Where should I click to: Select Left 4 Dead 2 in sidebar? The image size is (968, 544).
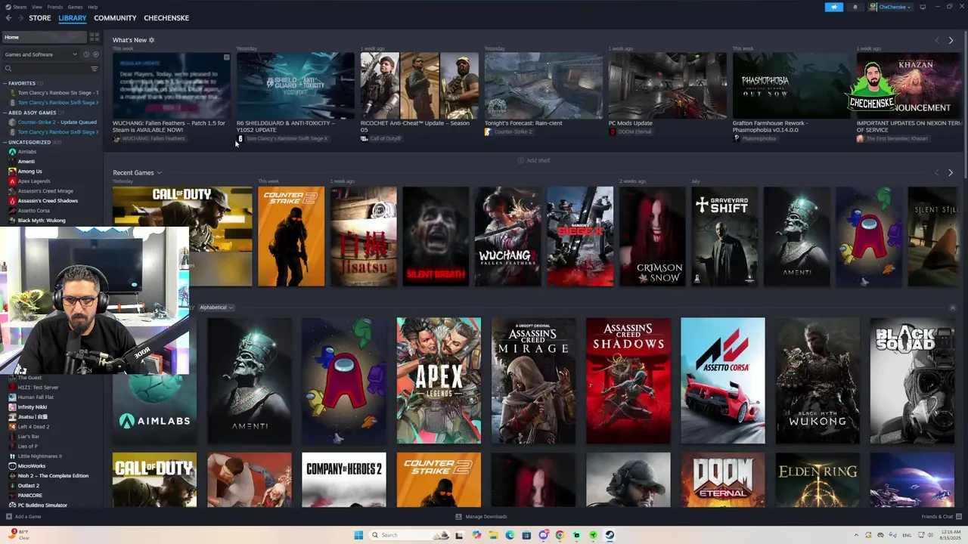coord(33,427)
